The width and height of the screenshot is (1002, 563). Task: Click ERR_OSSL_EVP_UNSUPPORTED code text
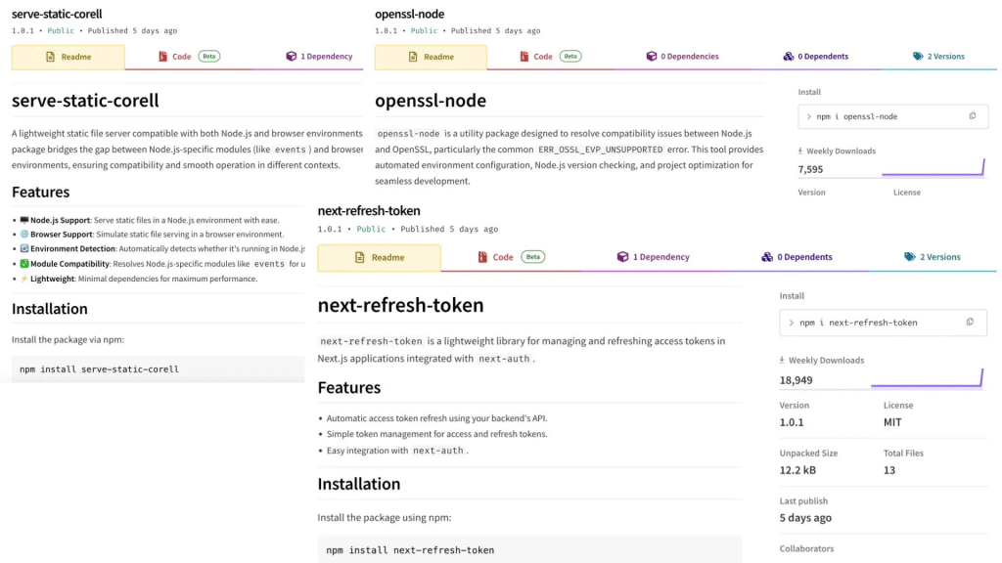[x=600, y=150]
